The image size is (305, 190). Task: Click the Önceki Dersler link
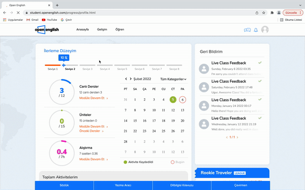point(91,131)
